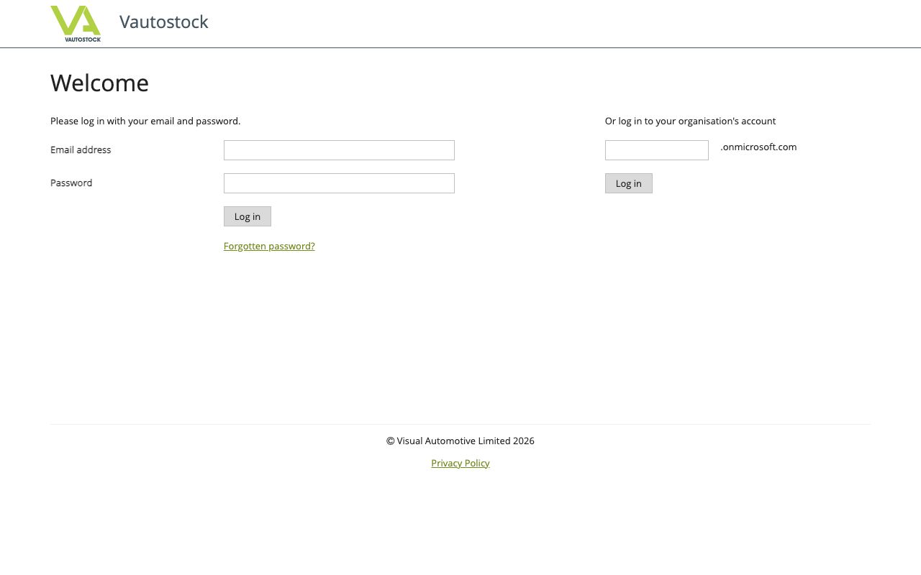
Task: Click the 'Password' label
Action: [71, 183]
